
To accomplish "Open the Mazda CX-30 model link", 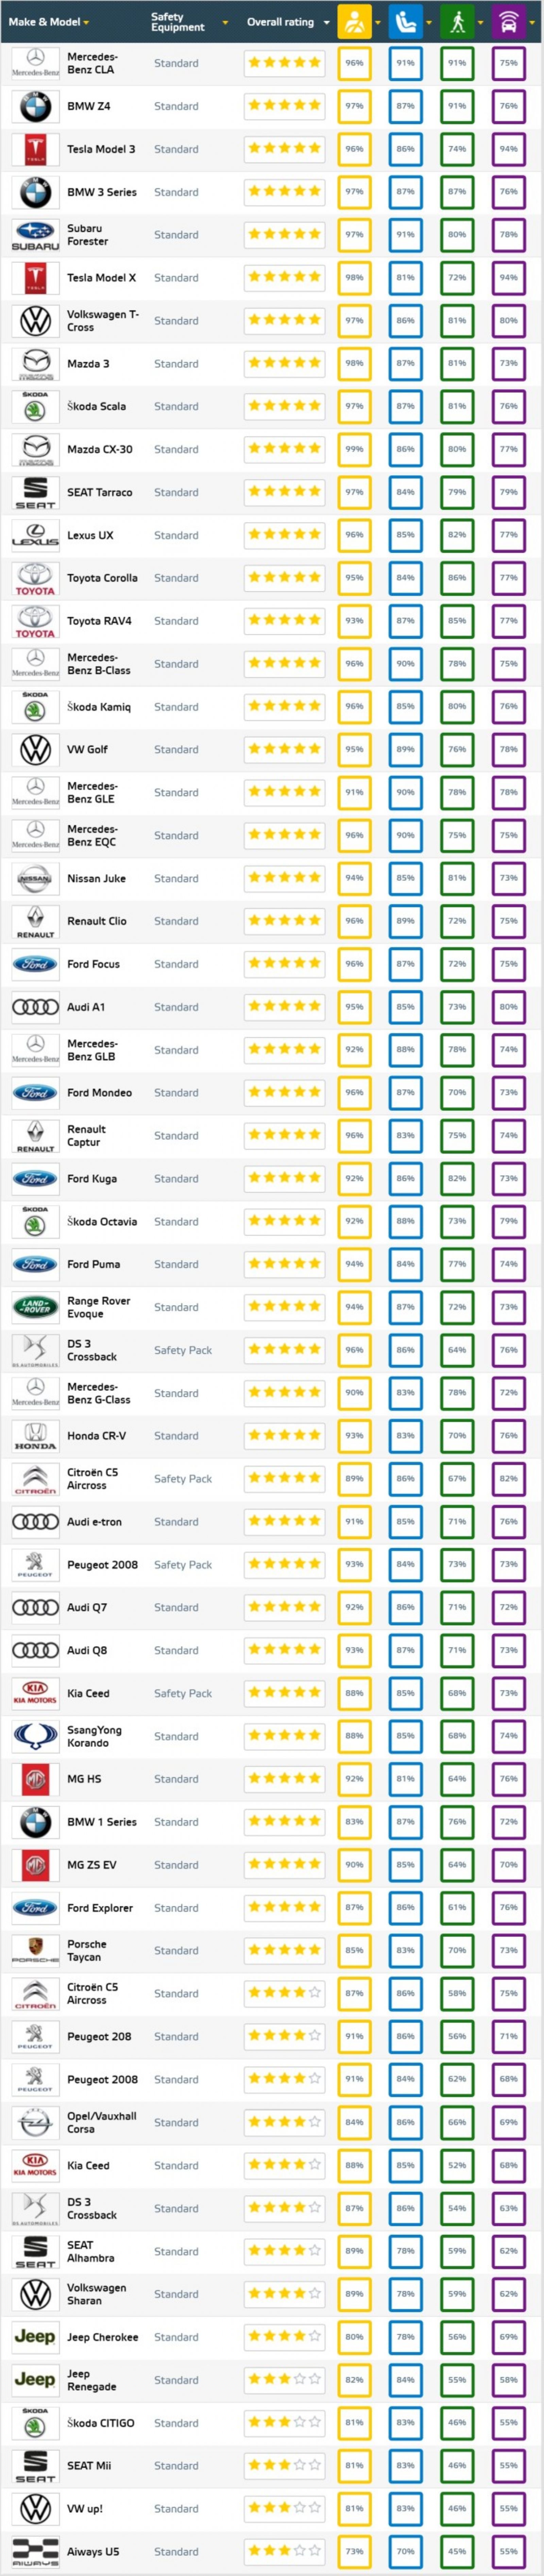I will pos(99,449).
